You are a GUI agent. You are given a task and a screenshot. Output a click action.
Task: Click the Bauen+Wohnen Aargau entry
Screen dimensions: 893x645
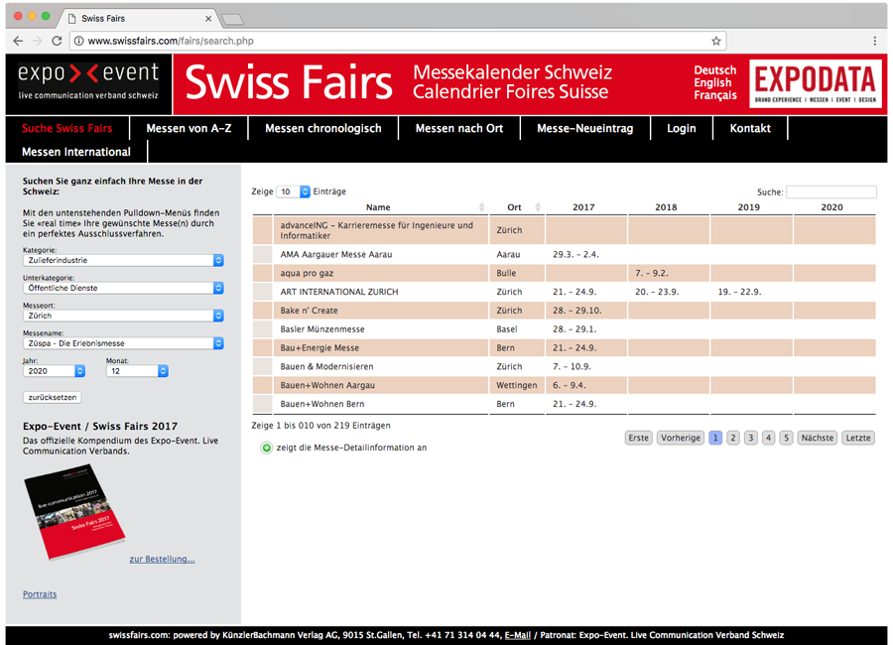pyautogui.click(x=327, y=386)
